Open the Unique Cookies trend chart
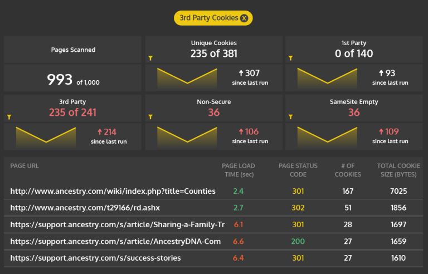Viewport: 428px width, 274px height. (x=187, y=78)
